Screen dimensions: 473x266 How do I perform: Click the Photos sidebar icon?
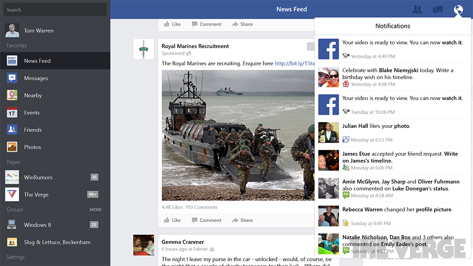pyautogui.click(x=12, y=147)
